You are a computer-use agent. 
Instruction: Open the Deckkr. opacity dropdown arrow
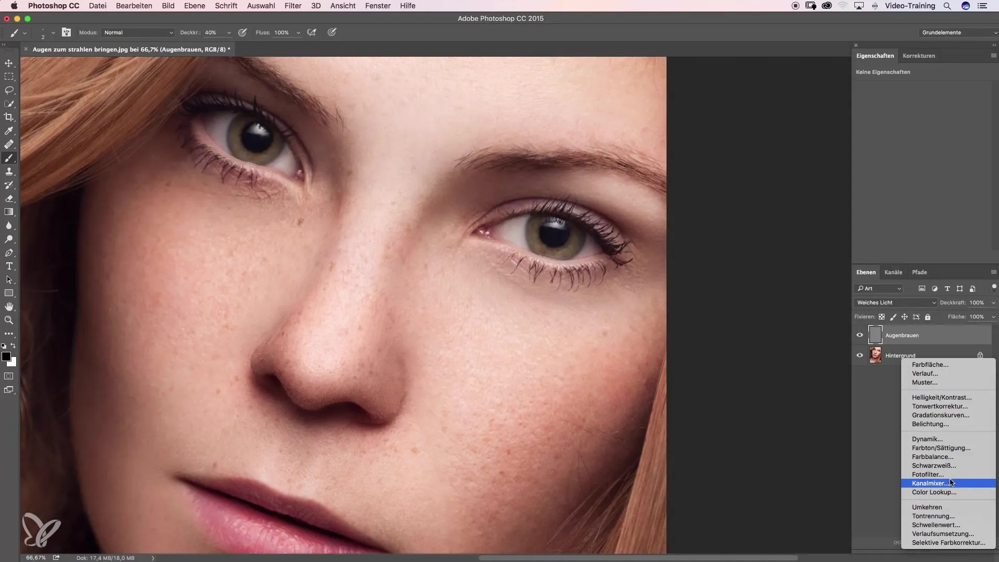[x=229, y=33]
